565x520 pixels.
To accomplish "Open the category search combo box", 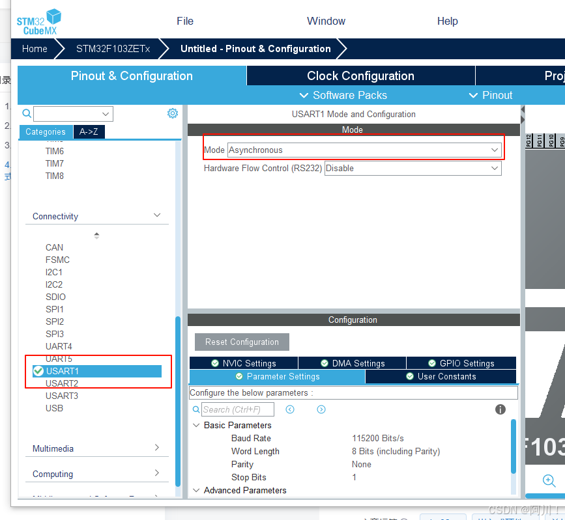I will click(73, 114).
